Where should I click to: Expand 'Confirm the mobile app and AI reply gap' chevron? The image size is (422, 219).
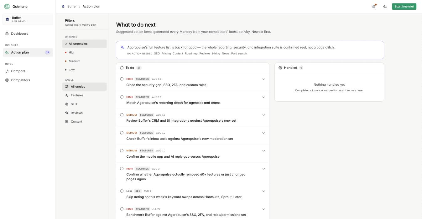coord(263,151)
